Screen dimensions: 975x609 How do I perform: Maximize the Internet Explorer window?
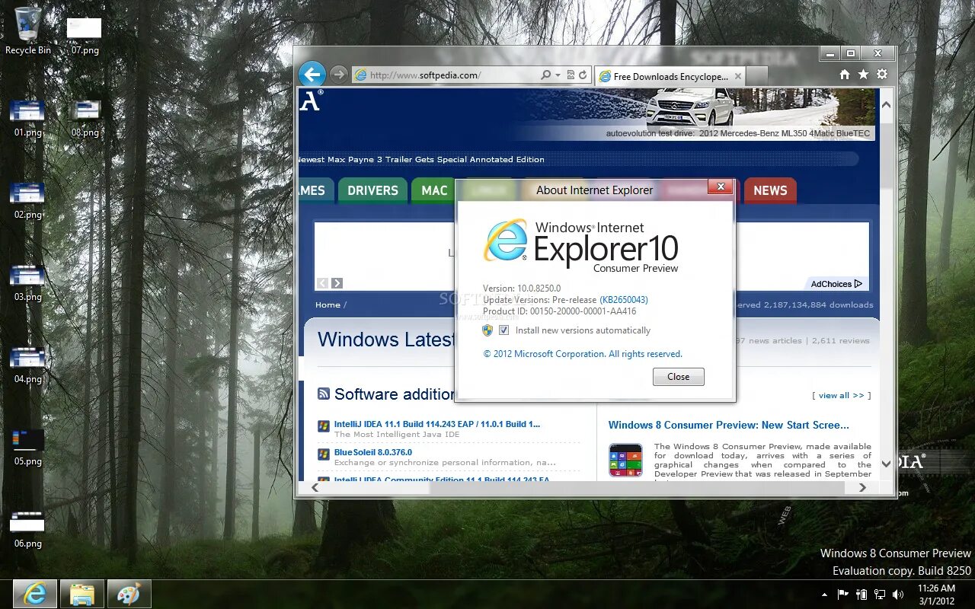(851, 53)
